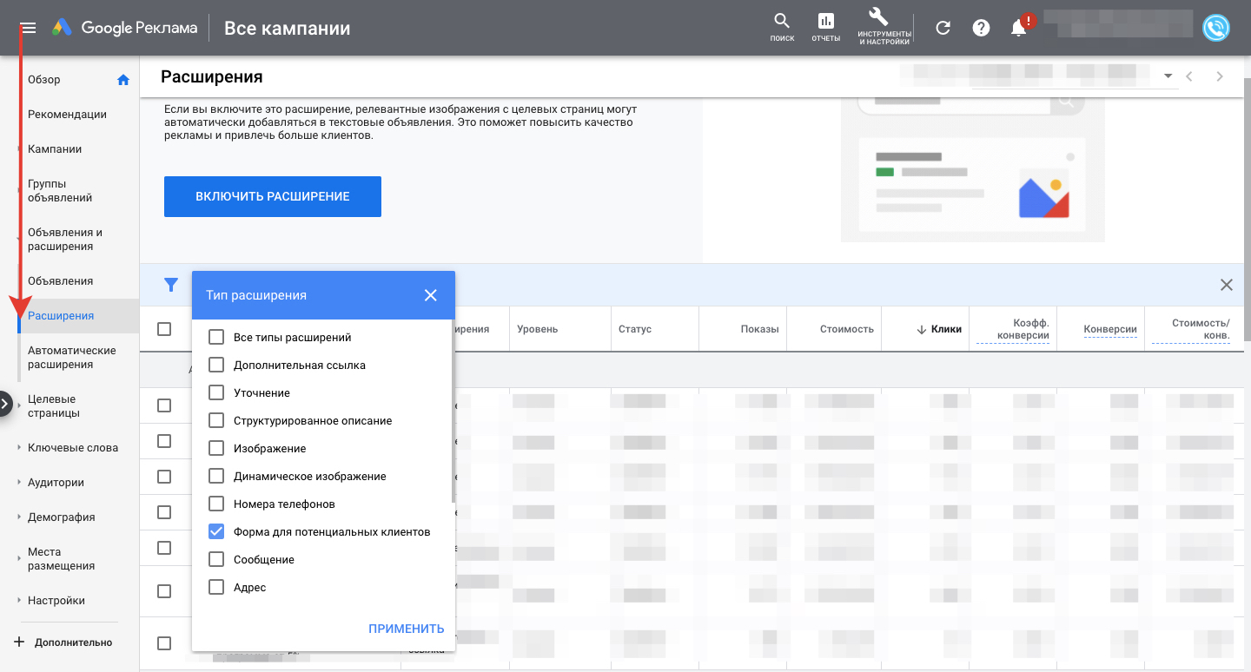Open the date range dropdown arrow
1251x672 pixels.
[x=1168, y=76]
